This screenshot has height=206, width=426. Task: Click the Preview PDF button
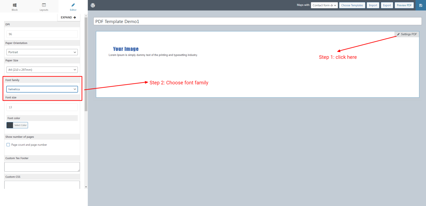coord(404,5)
